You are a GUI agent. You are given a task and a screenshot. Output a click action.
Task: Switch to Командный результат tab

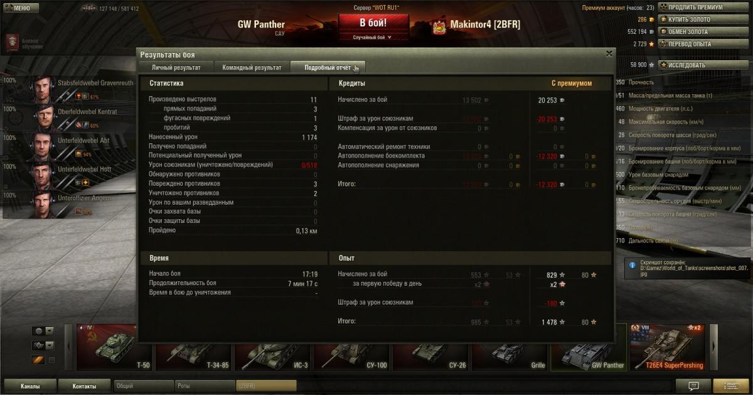coord(252,67)
